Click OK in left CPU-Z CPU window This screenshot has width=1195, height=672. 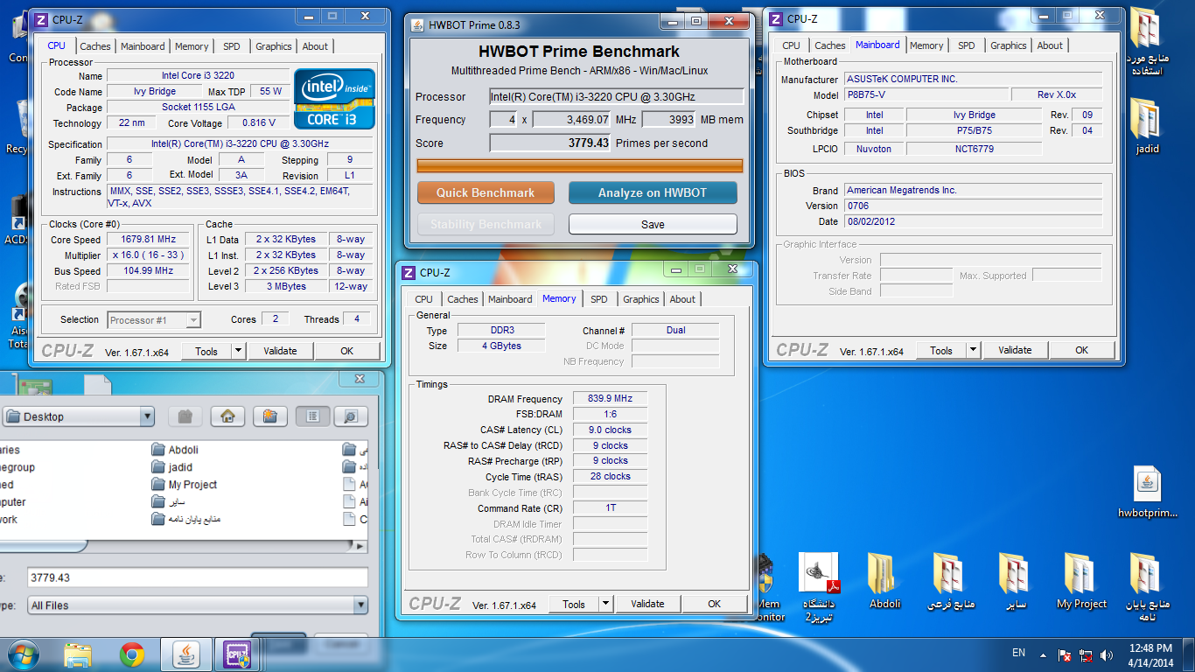347,351
